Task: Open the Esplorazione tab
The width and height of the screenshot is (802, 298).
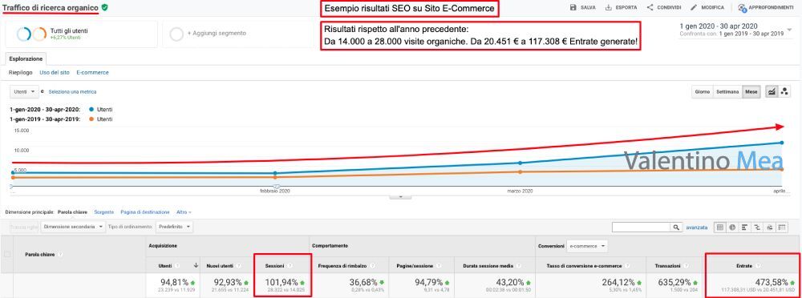Action: pos(26,58)
